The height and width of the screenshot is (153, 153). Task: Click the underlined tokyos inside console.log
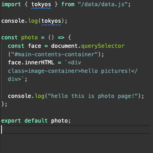coord(51,21)
